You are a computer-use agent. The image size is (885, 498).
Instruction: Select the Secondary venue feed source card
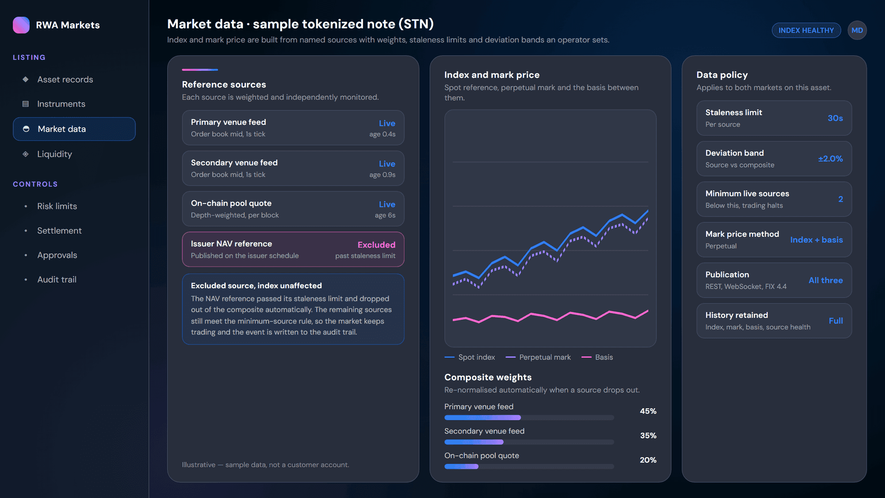coord(293,168)
